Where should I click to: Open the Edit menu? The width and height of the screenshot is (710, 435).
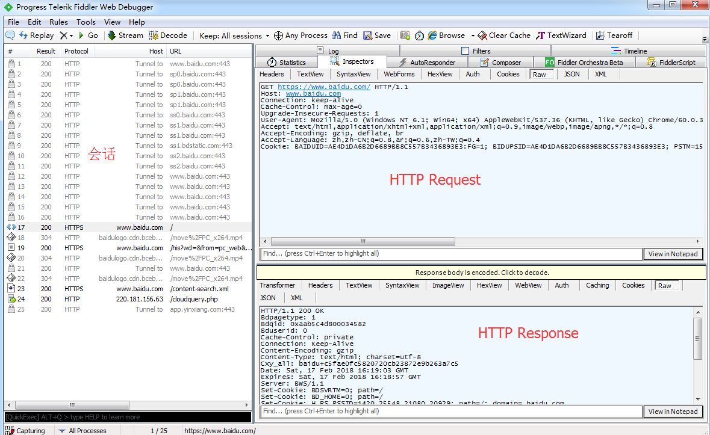tap(34, 22)
